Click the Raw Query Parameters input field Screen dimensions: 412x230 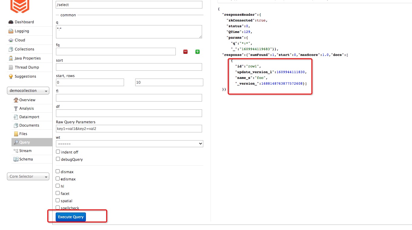coord(129,128)
